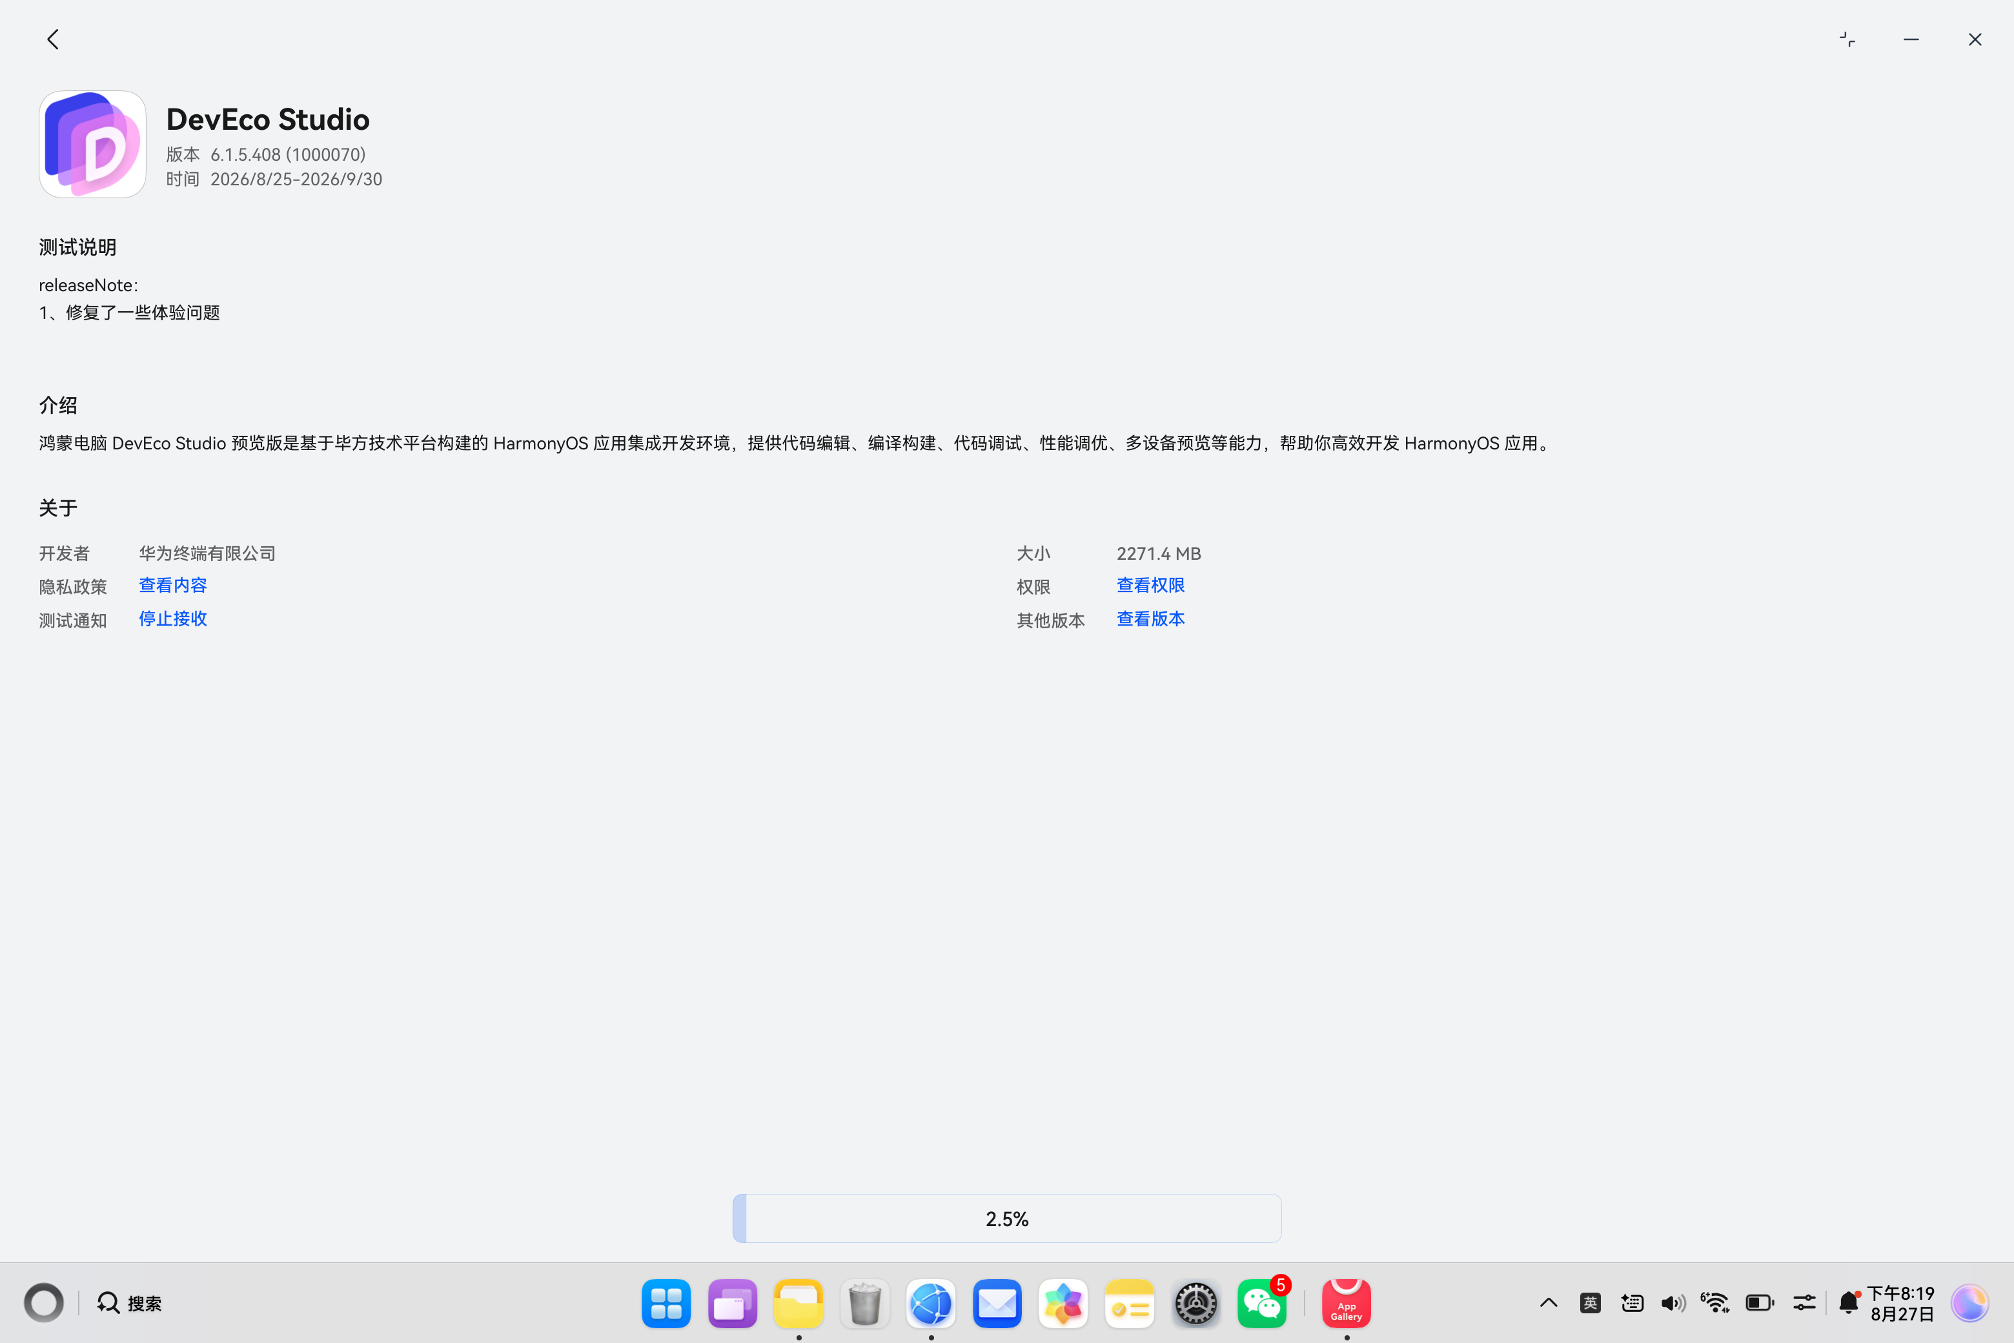Screen dimensions: 2014x1343
Task: Click the 介绍 section heading
Action: [58, 405]
